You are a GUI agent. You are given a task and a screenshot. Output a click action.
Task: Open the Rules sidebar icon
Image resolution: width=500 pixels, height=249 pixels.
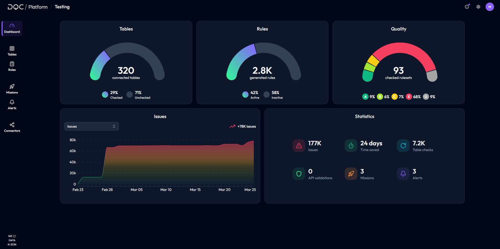click(x=12, y=64)
